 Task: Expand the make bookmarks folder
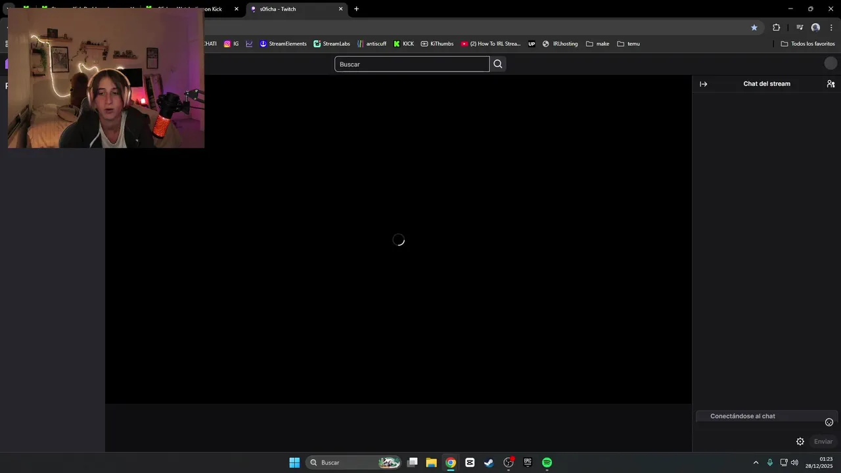[x=598, y=44]
